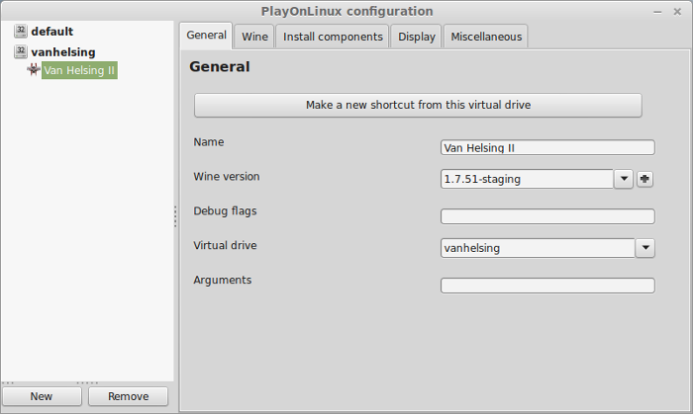This screenshot has height=414, width=693.
Task: Open the Miscellaneous tab
Action: pyautogui.click(x=486, y=37)
